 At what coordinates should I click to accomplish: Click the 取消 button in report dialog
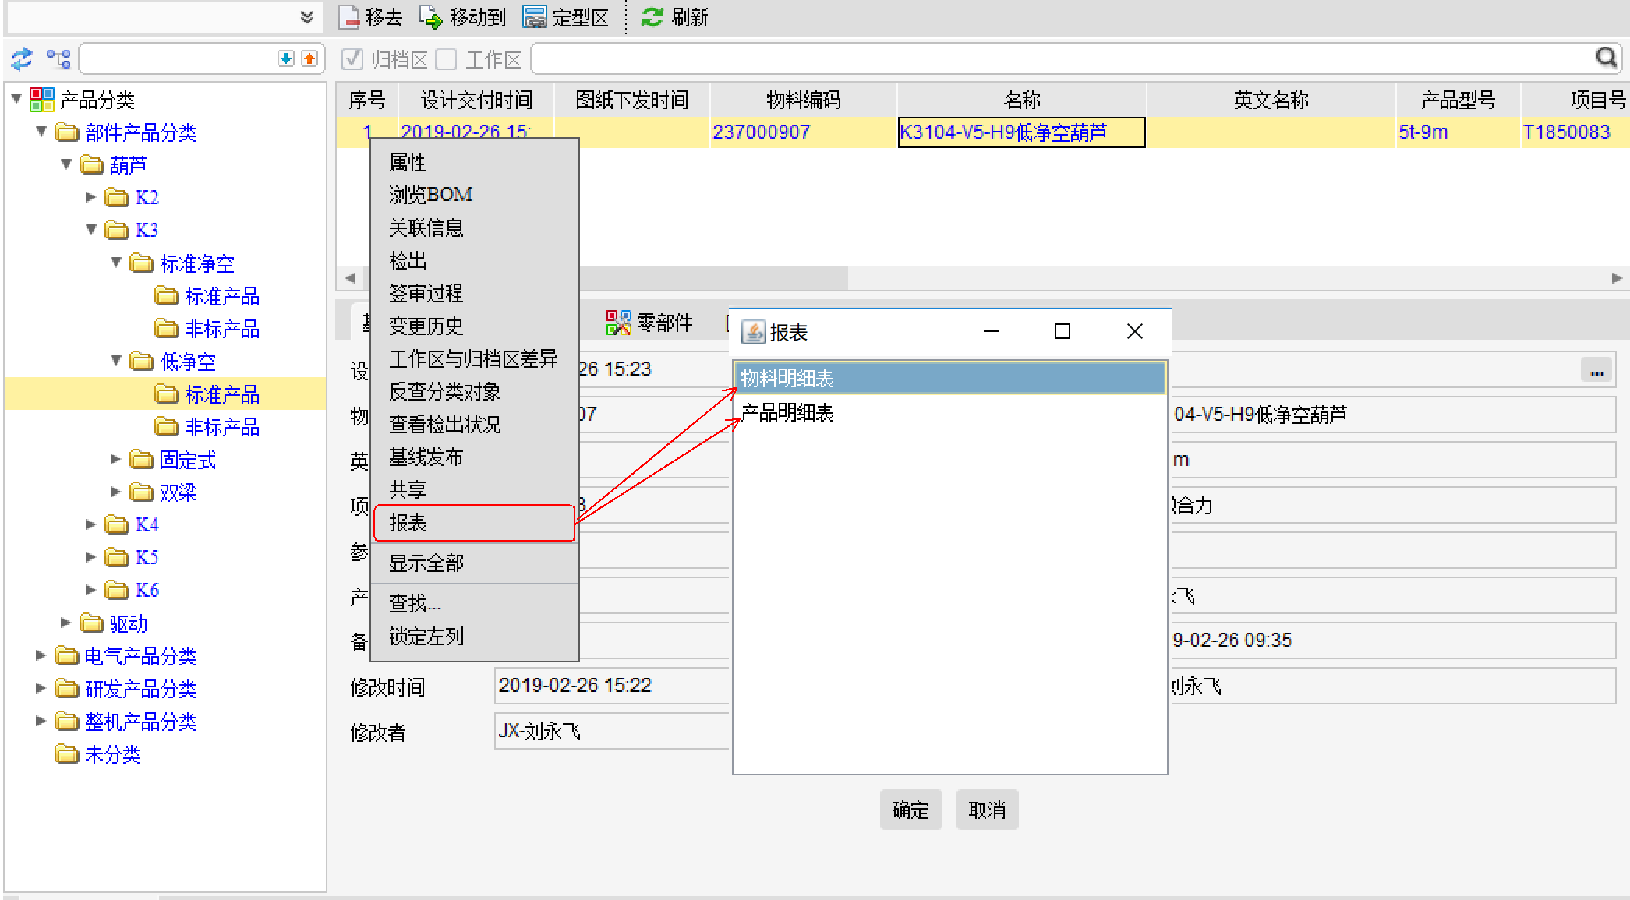987,810
